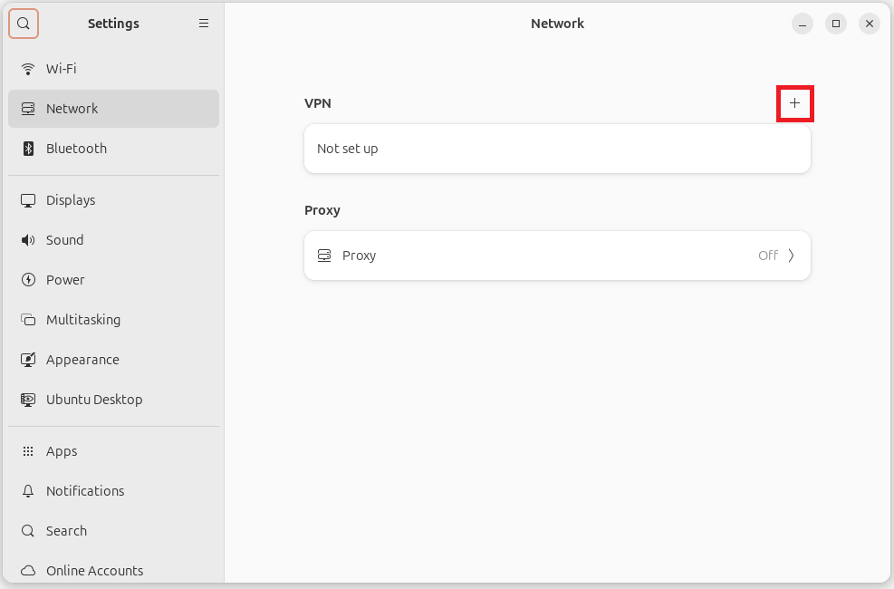This screenshot has height=589, width=894.
Task: Click the 'Not set up' VPN row
Action: coord(557,149)
